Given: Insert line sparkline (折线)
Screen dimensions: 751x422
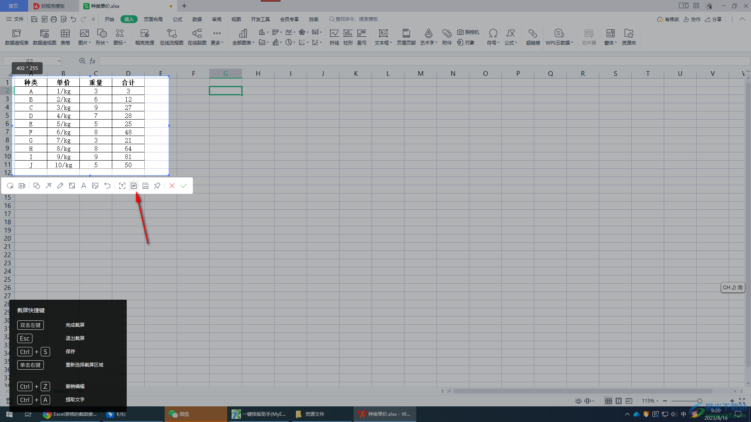Looking at the screenshot, I should point(334,37).
